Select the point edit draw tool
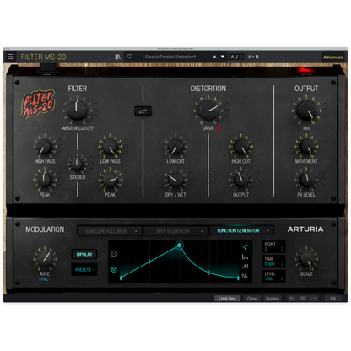 tap(245, 247)
